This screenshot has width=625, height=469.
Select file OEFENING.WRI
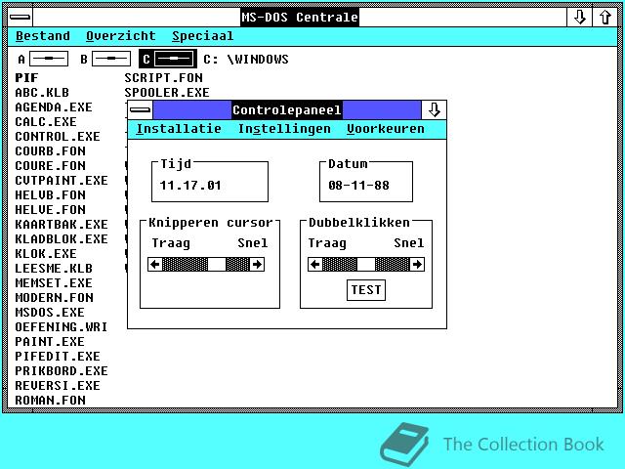62,327
